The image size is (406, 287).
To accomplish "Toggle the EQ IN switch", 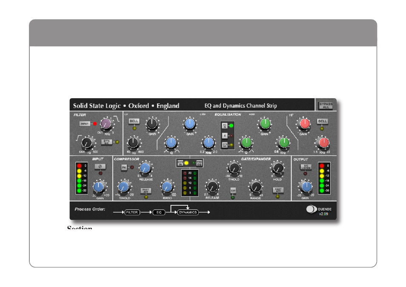I will pos(225,126).
